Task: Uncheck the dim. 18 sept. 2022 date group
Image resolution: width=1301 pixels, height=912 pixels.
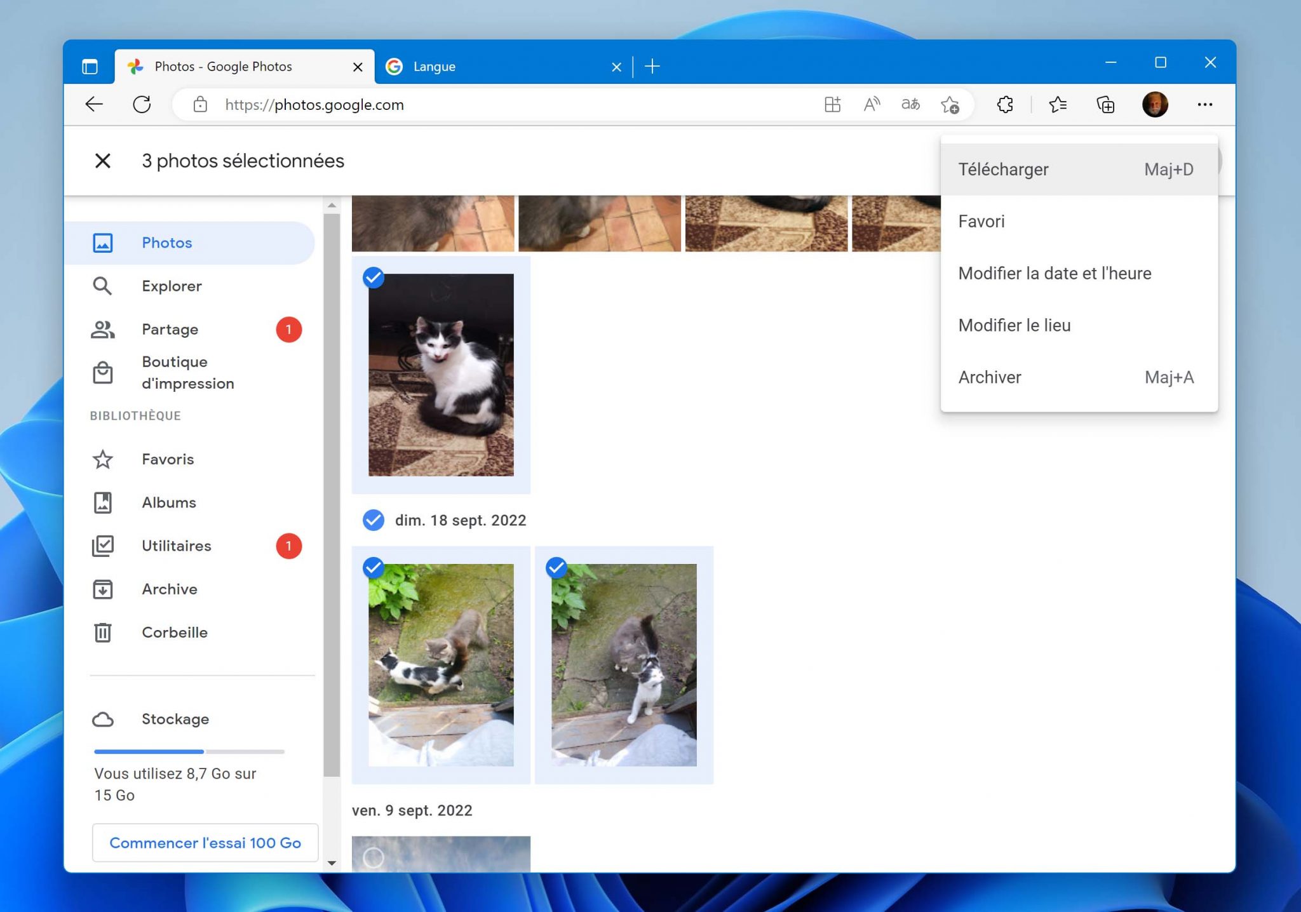Action: click(x=374, y=520)
